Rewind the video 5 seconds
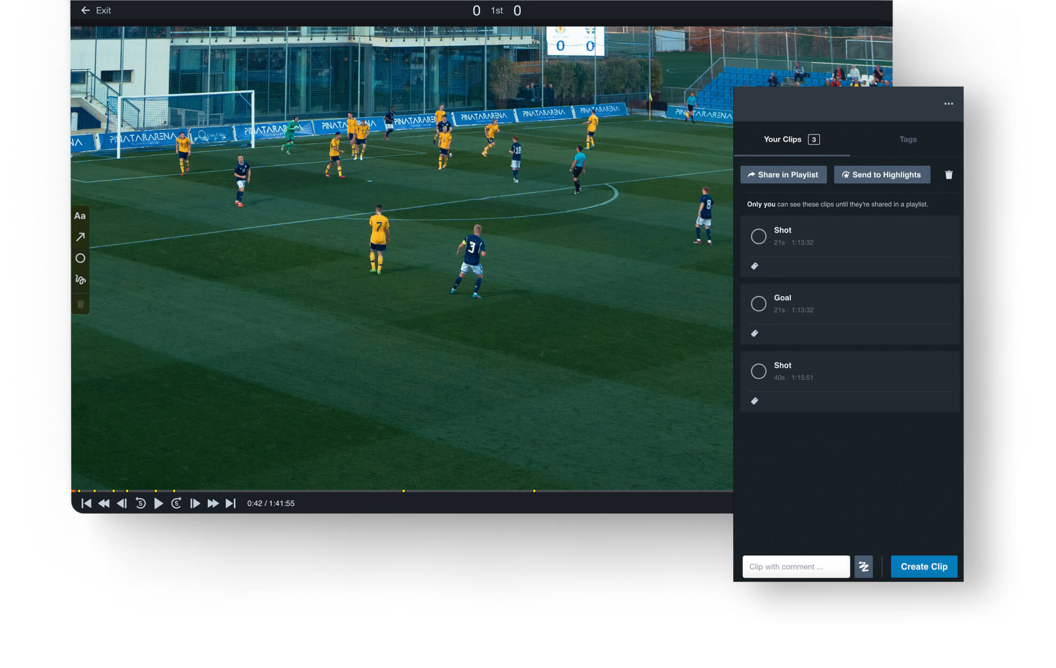Viewport: 1056px width, 668px height. pos(141,503)
